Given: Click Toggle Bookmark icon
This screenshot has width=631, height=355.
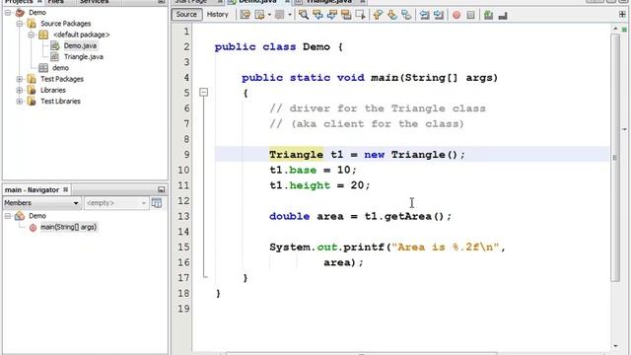Looking at the screenshot, I should tap(406, 15).
